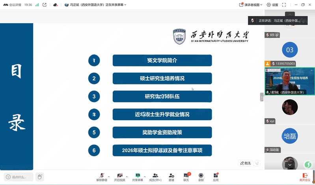Image resolution: width=315 pixels, height=185 pixels.
Task: Turn on the camera video
Action: 119,177
